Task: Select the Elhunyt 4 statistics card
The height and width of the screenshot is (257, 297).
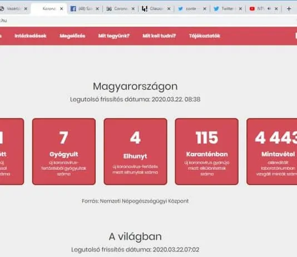Action: tap(136, 151)
